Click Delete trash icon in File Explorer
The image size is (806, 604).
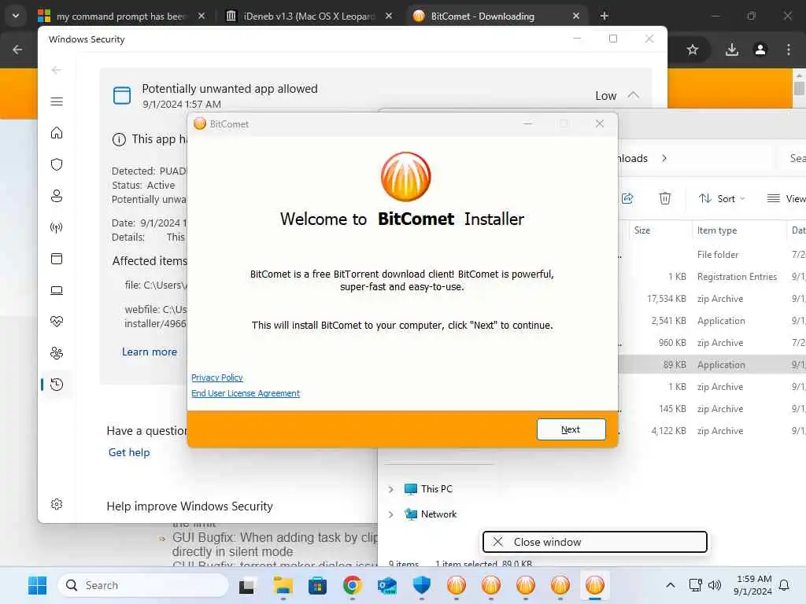(x=664, y=198)
